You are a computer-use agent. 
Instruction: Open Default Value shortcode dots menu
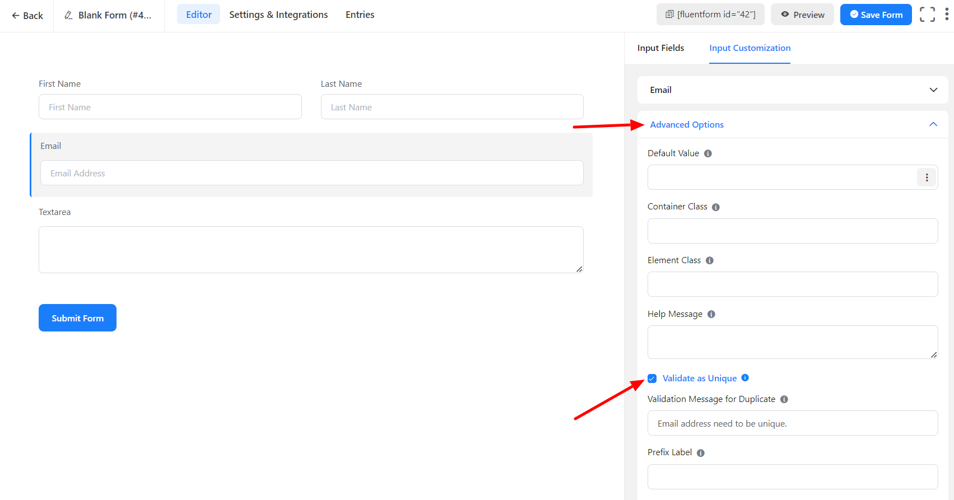[x=927, y=177]
